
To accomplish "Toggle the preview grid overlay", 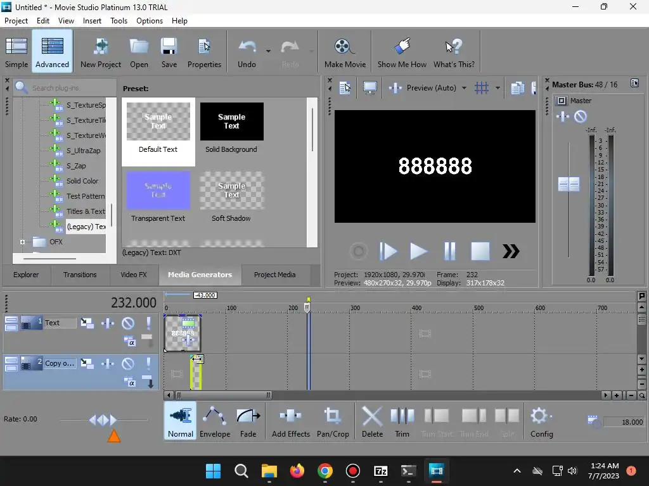I will (482, 88).
